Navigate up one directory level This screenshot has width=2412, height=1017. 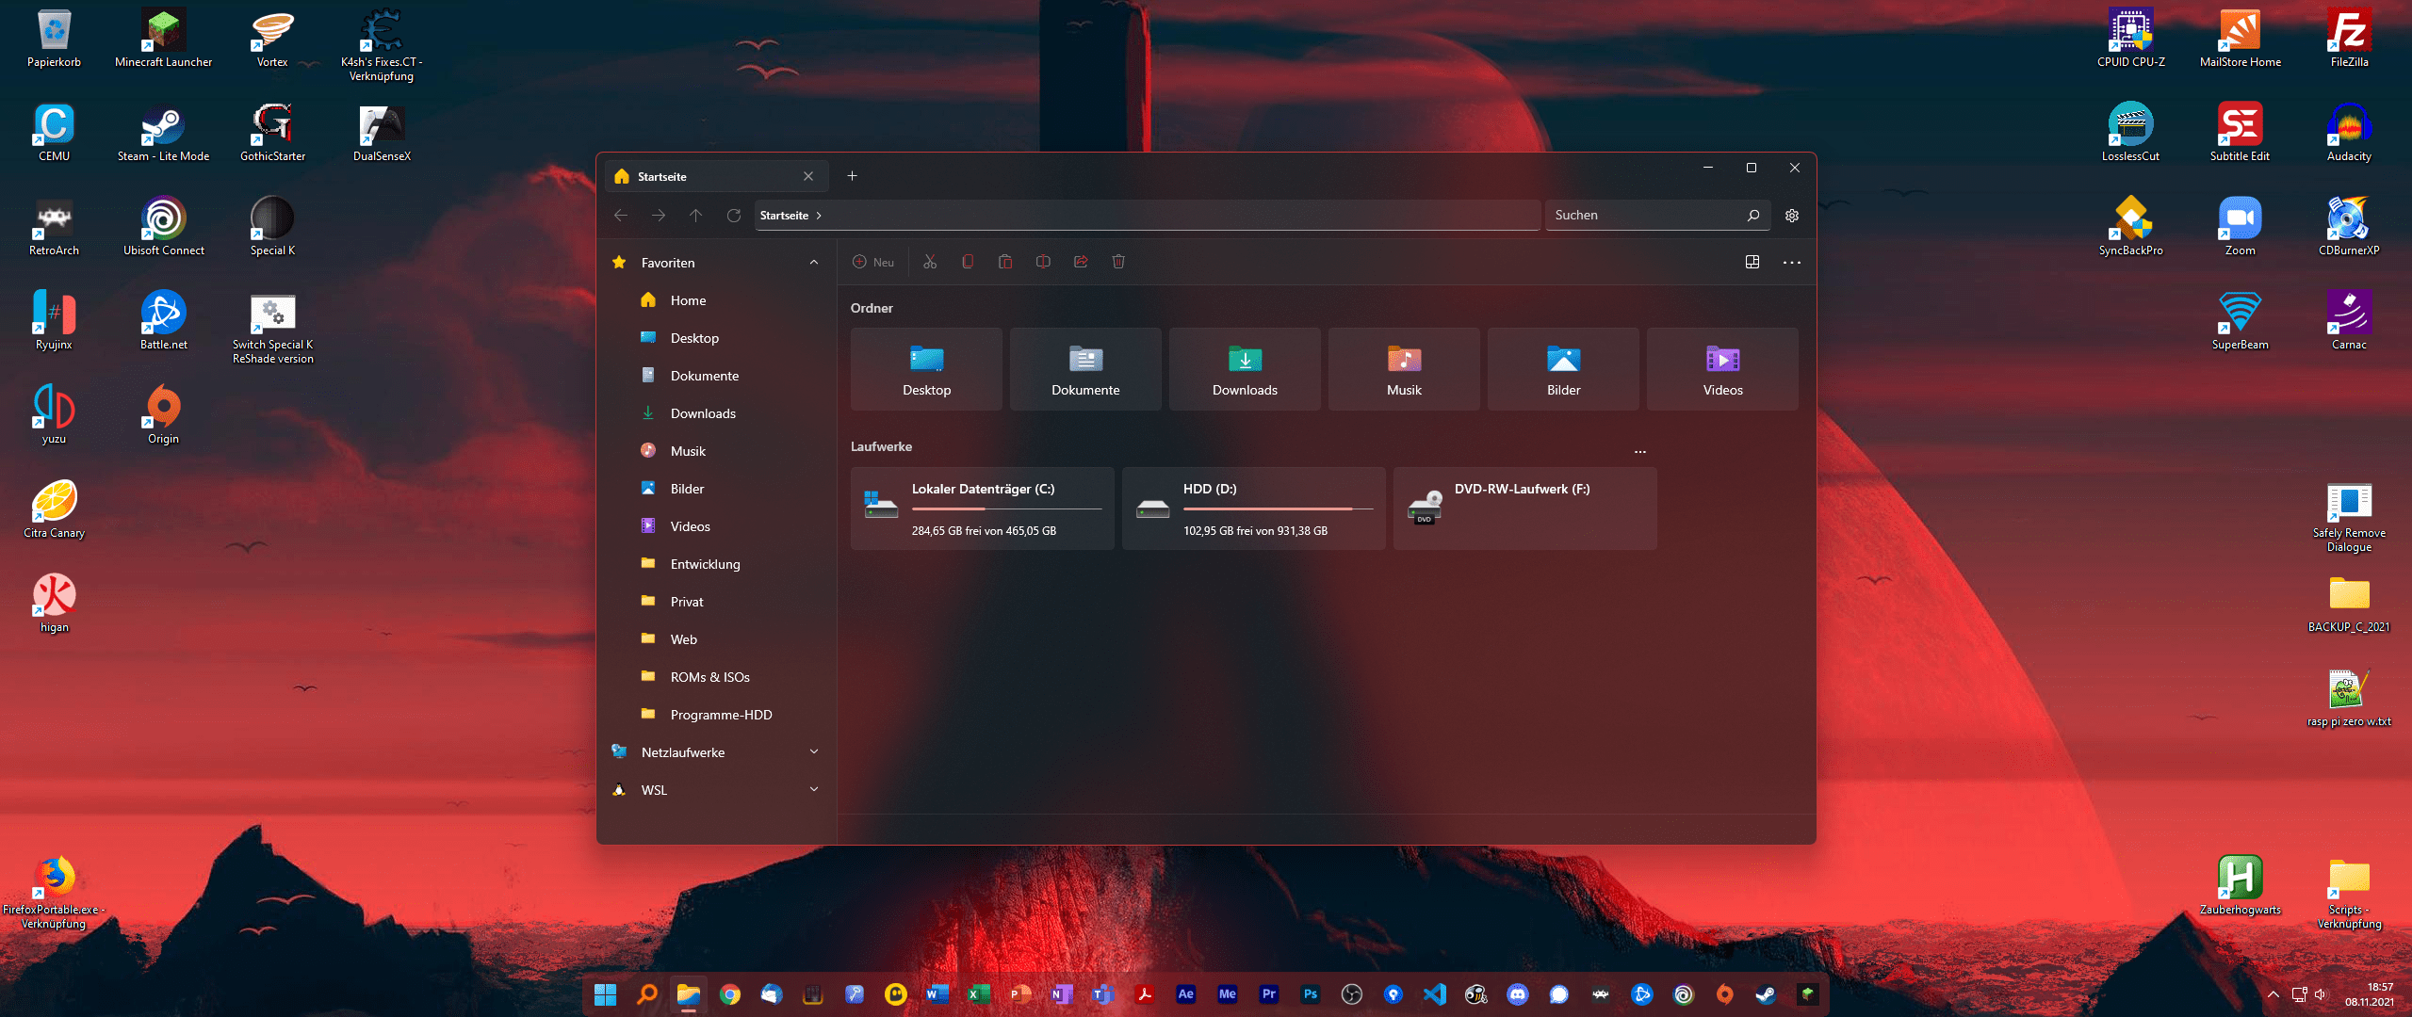696,216
